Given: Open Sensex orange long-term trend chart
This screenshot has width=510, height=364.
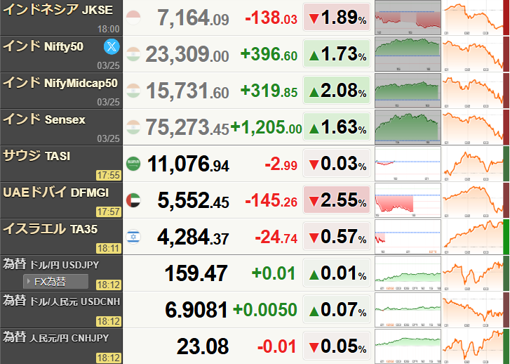Looking at the screenshot, I should pyautogui.click(x=473, y=127).
